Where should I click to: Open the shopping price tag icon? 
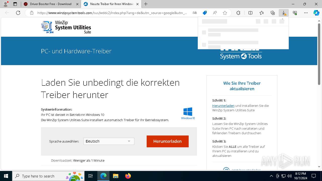point(205,13)
